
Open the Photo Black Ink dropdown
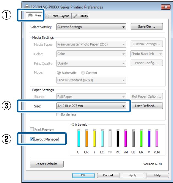tap(147, 54)
